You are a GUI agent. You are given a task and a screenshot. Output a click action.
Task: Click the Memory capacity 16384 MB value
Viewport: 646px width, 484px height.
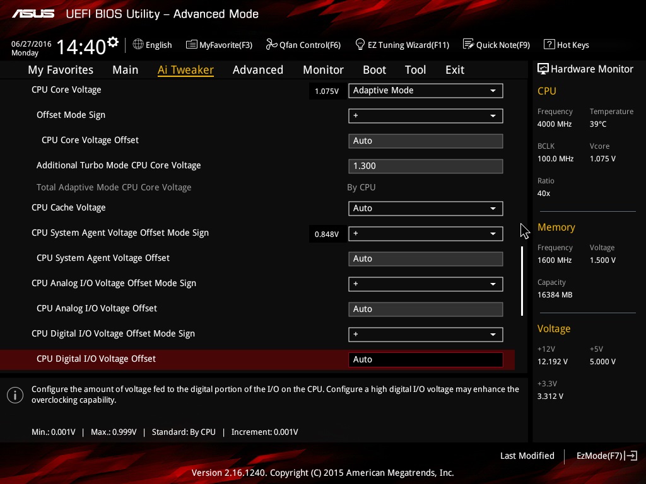click(x=555, y=295)
